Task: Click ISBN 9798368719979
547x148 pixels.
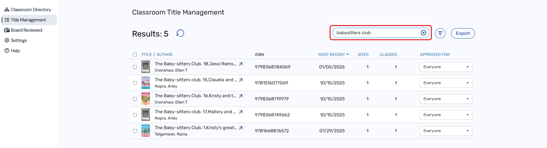Action: 272,99
